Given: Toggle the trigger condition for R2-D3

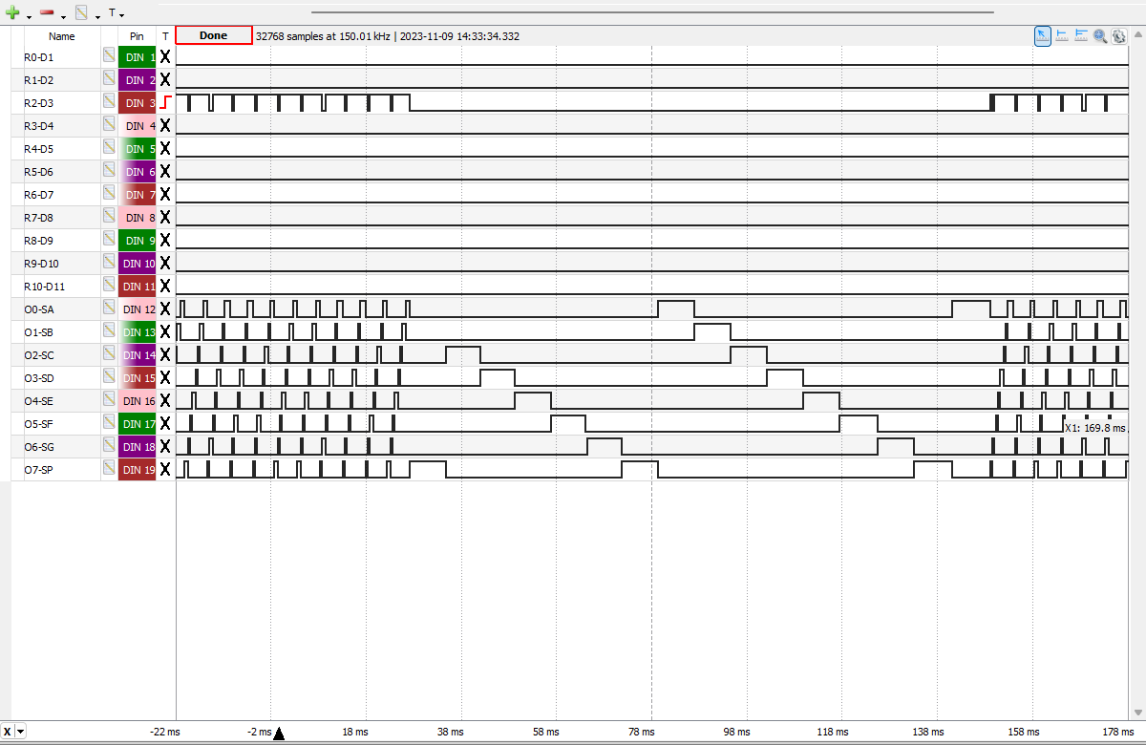Looking at the screenshot, I should tap(165, 102).
